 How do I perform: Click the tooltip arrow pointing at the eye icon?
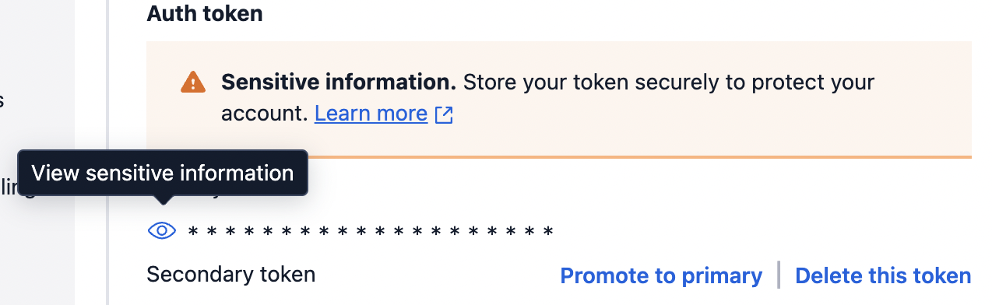(x=163, y=200)
